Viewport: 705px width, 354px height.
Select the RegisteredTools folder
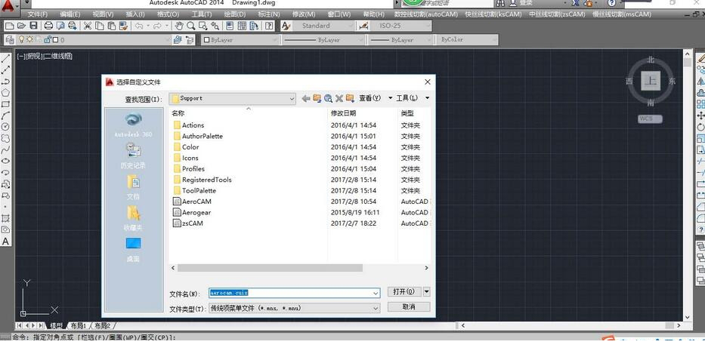coord(203,180)
